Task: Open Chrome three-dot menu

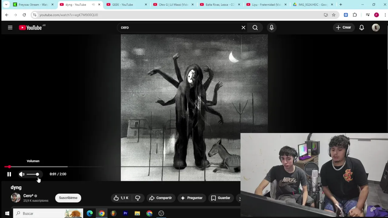Action: pyautogui.click(x=385, y=15)
